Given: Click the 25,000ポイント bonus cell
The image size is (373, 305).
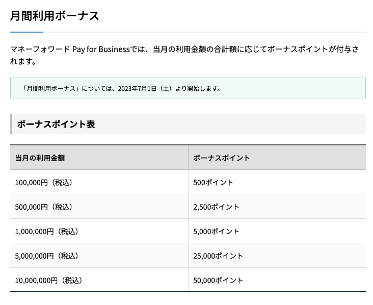Looking at the screenshot, I should [218, 256].
